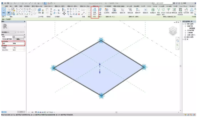Collapse the Graphics section in Properties panel
Viewport: 198px width, 118px height.
pyautogui.click(x=25, y=35)
